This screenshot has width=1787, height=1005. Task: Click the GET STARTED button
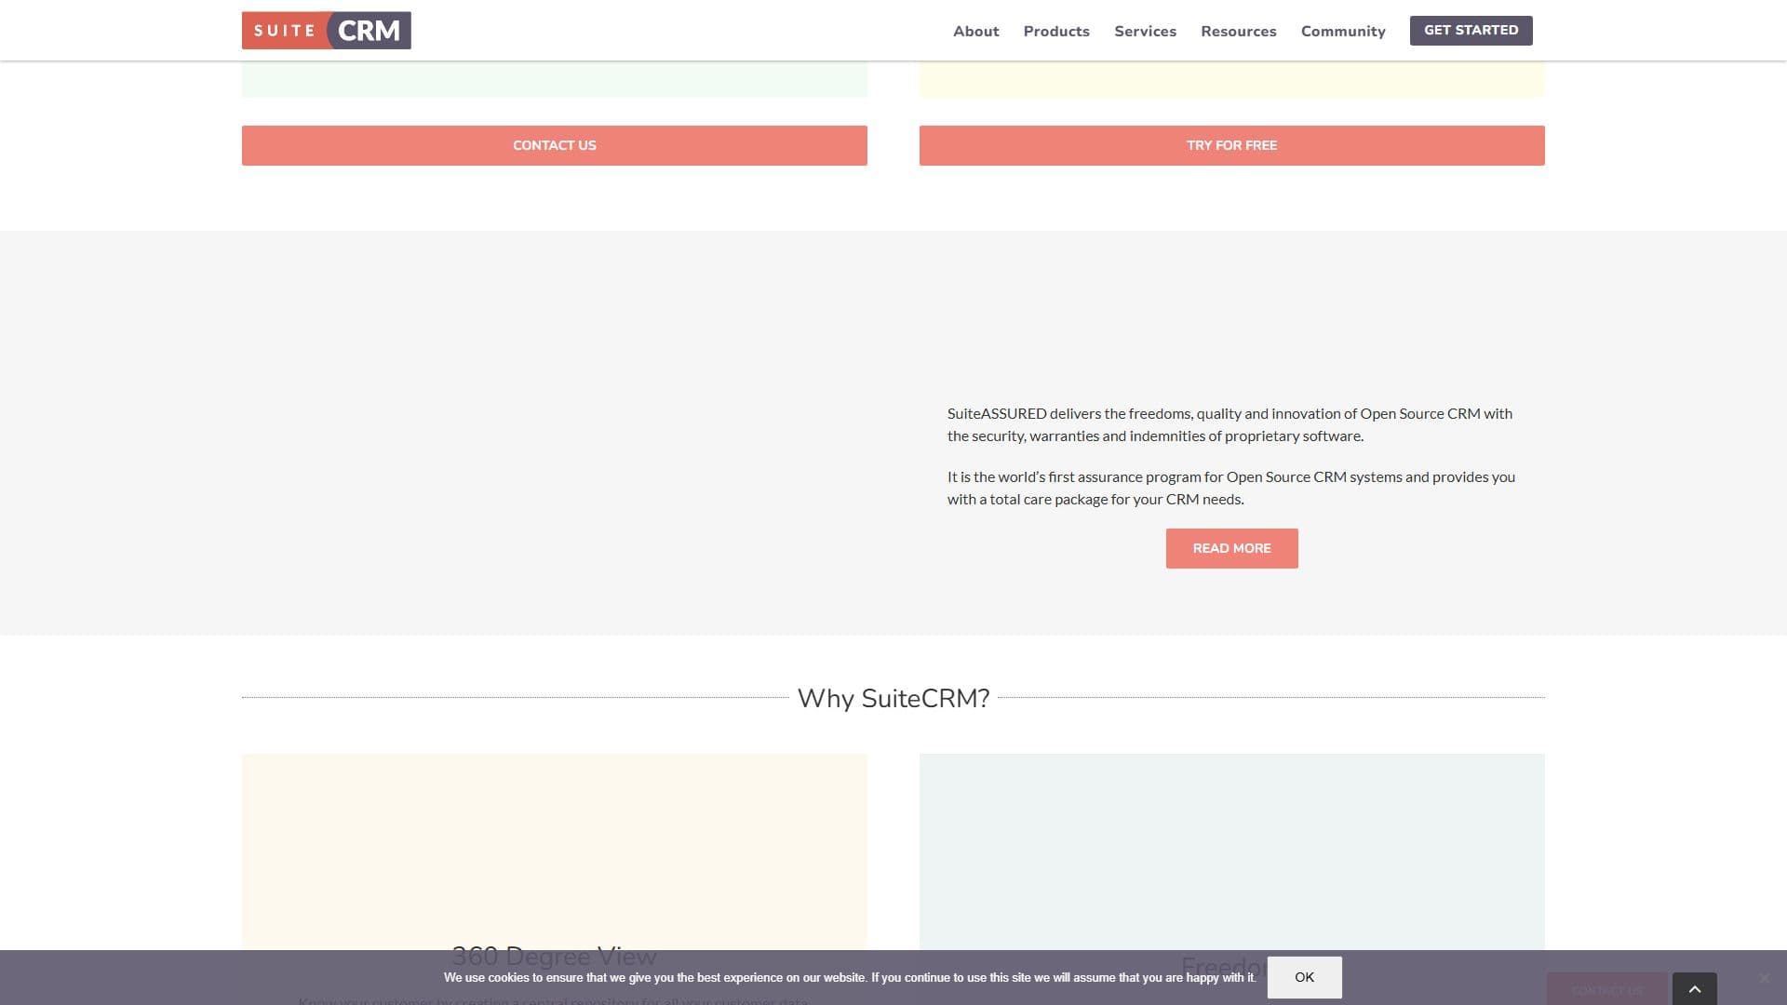tap(1471, 30)
